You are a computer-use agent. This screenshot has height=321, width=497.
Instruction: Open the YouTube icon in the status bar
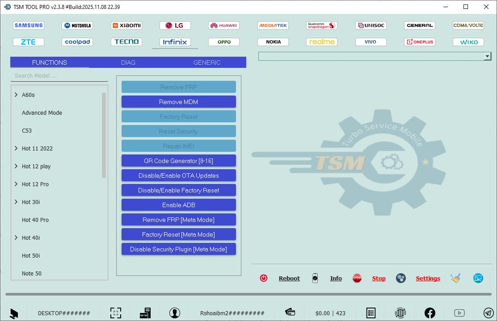click(460, 313)
